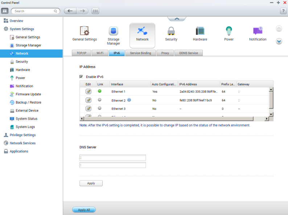Select the IPv6 tab
This screenshot has height=215, width=288.
tap(117, 53)
